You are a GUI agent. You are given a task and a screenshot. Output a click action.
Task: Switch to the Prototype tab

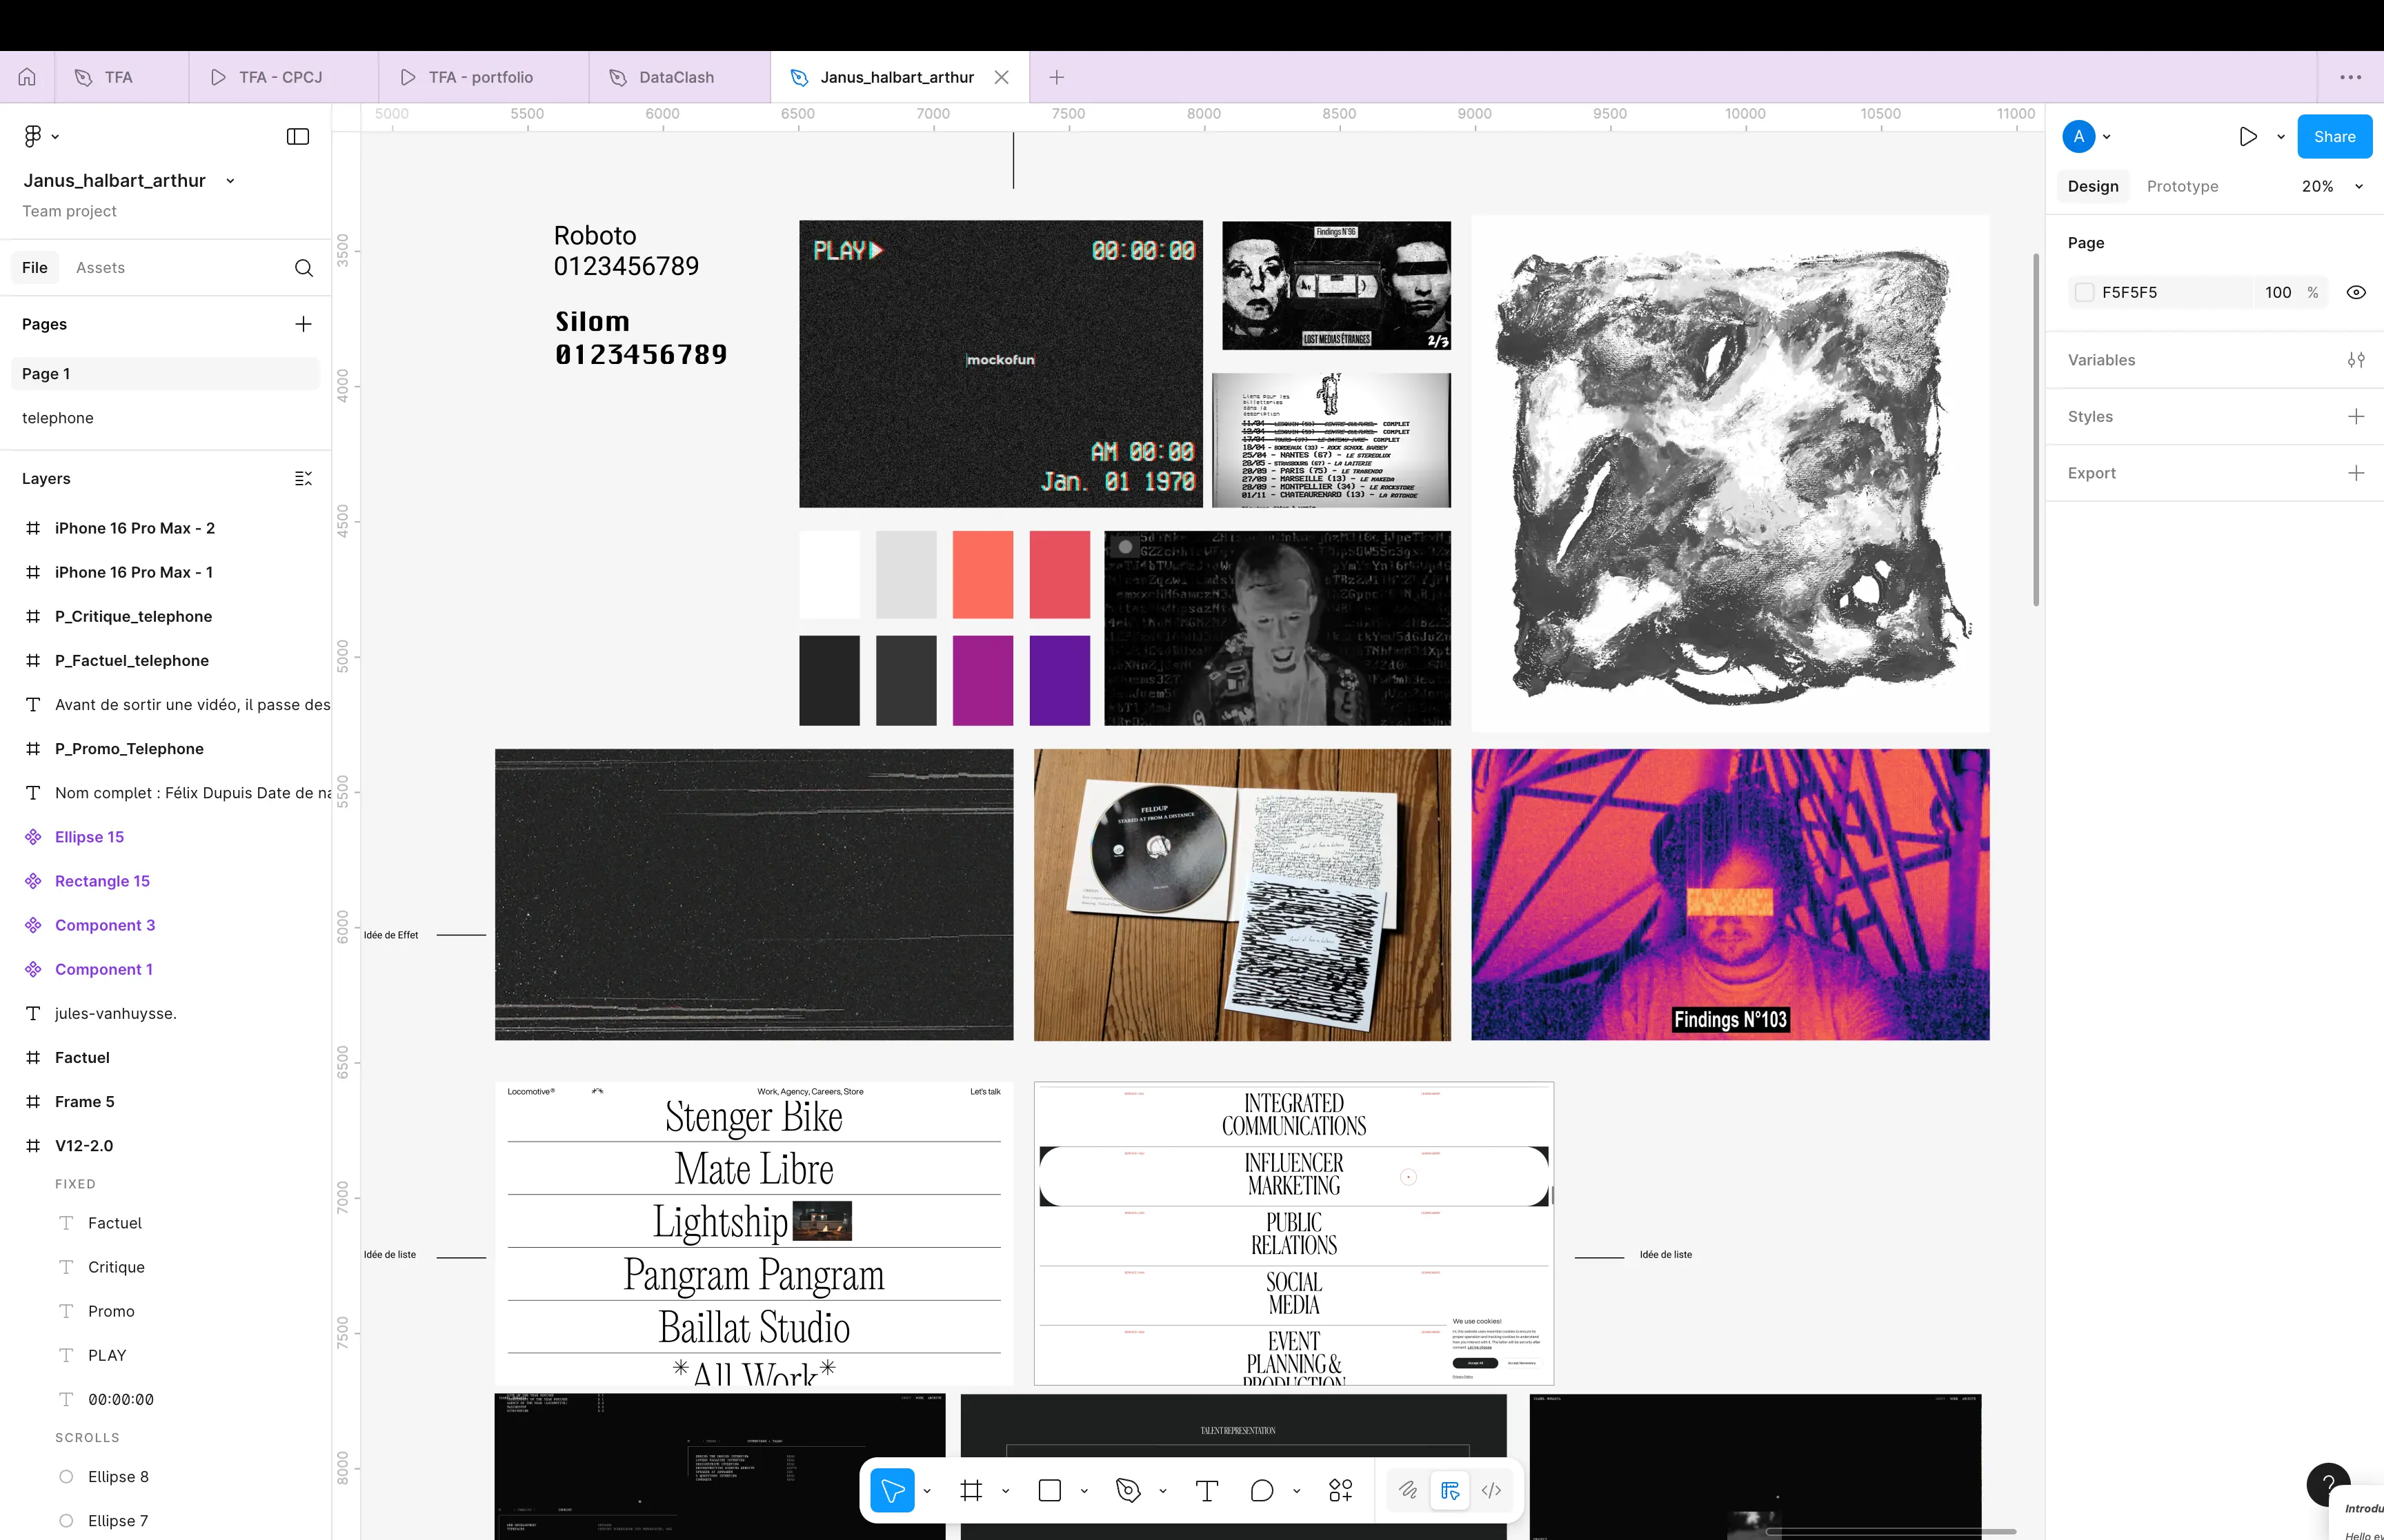2182,187
